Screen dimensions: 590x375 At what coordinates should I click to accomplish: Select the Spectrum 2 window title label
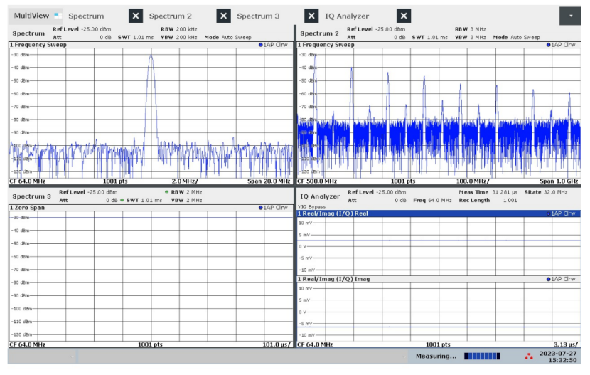coord(319,33)
